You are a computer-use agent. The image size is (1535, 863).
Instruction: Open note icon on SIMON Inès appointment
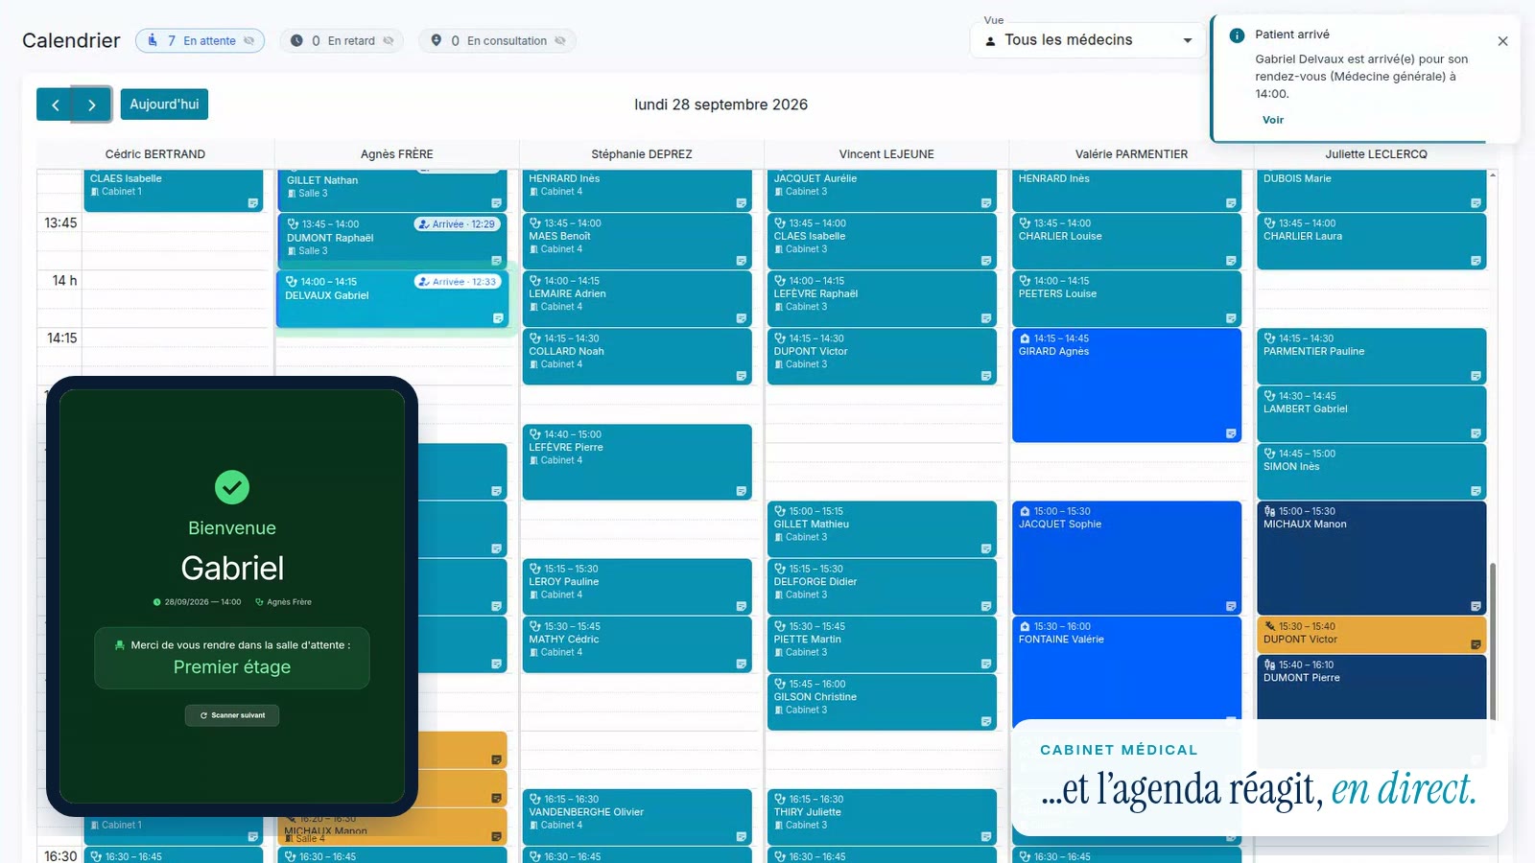point(1476,491)
